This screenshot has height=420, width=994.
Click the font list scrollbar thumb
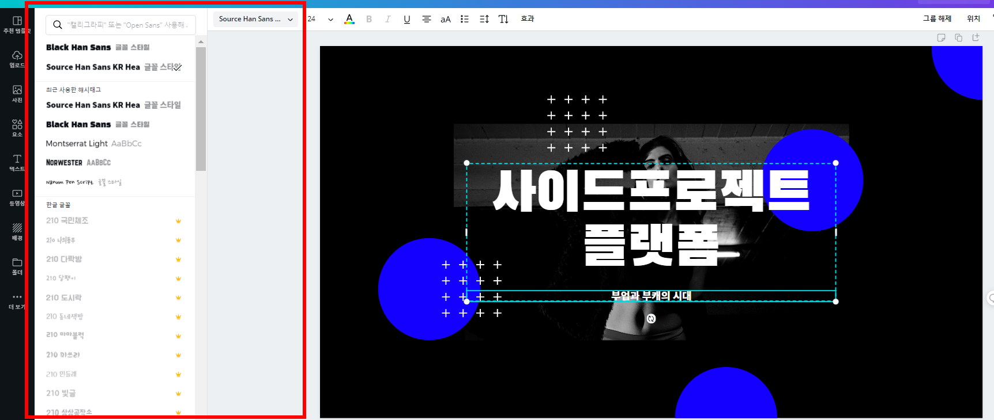pos(201,109)
